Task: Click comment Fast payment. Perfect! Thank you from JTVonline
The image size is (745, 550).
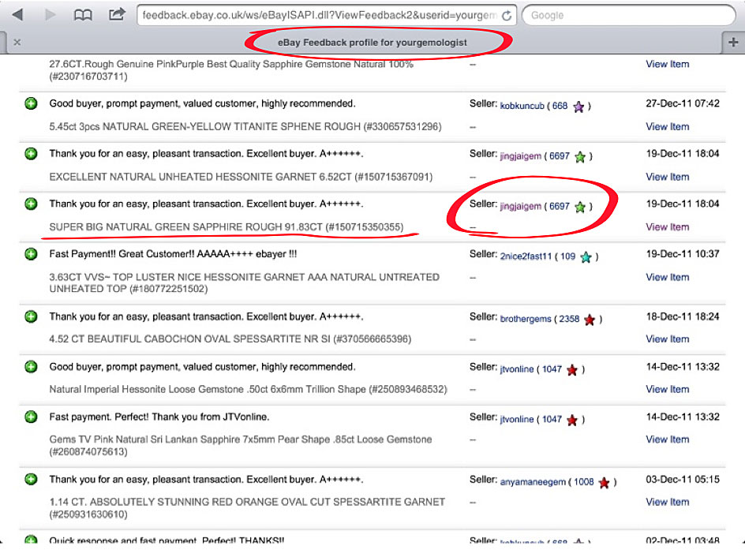Action: point(159,417)
